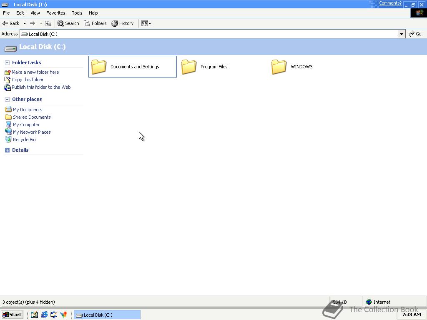Toggle the Folders pane

95,23
